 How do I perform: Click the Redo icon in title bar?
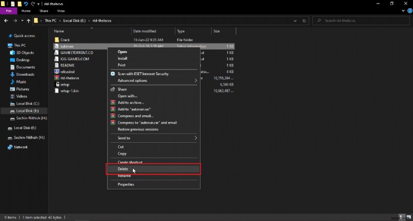point(33,4)
